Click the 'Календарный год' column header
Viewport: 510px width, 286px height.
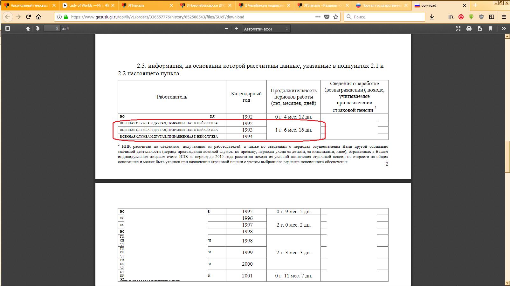pyautogui.click(x=246, y=97)
